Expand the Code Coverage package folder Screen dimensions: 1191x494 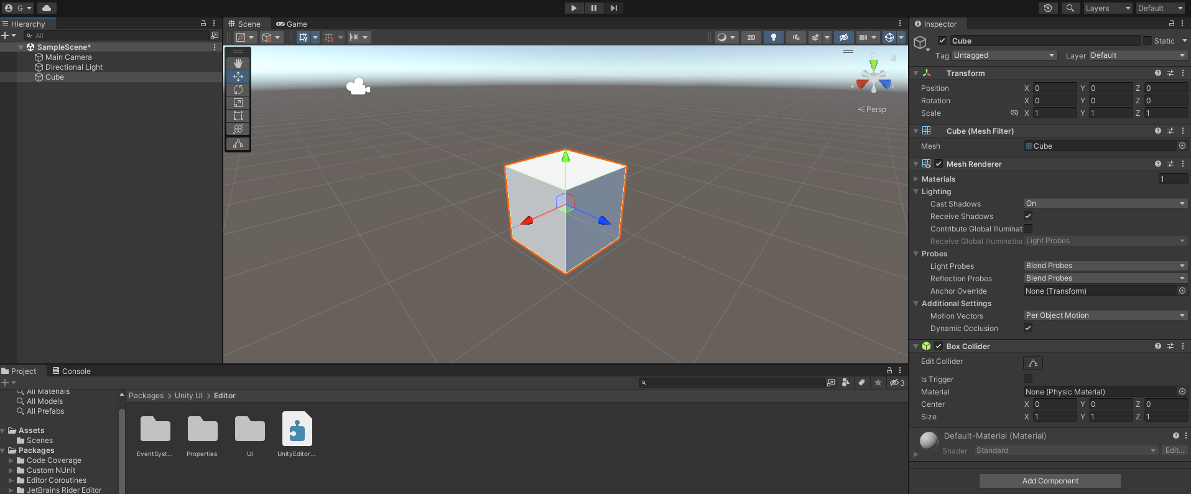[11, 461]
